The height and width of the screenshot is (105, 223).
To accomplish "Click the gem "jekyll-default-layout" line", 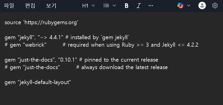I will point(38,82).
